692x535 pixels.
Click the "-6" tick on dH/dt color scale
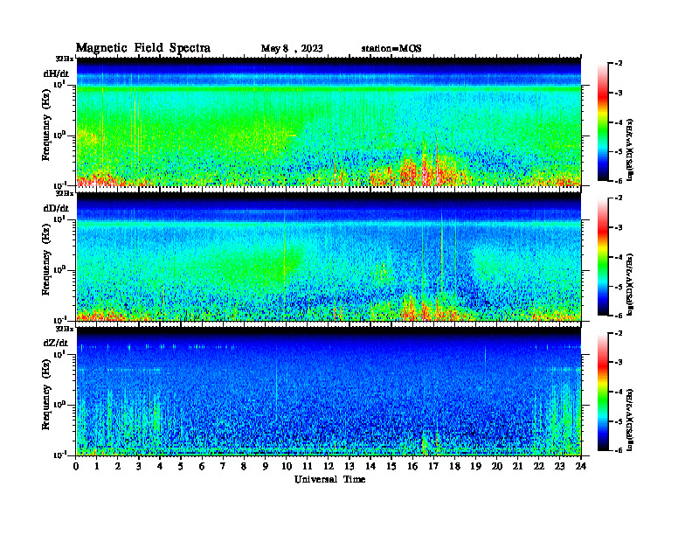click(x=618, y=181)
